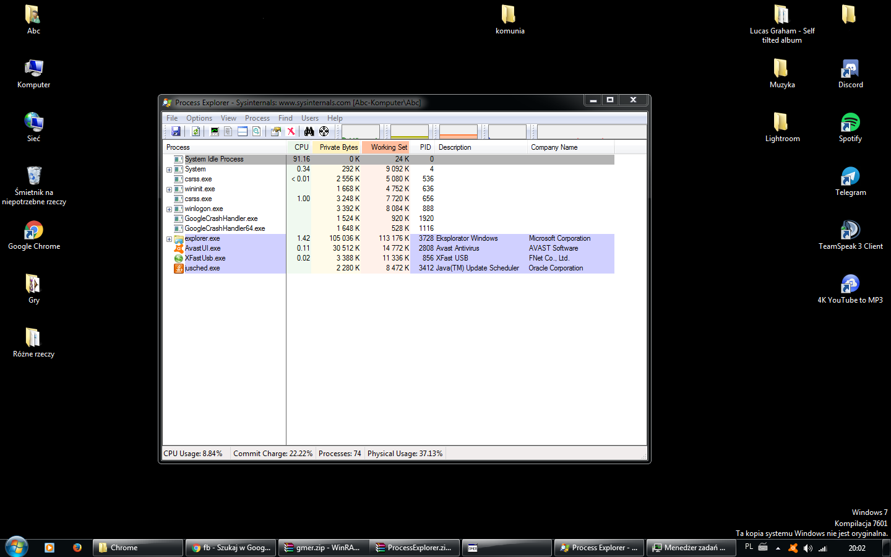Screen dimensions: 891x557
Task: Expand the explorer.exe tree node
Action: tap(169, 239)
